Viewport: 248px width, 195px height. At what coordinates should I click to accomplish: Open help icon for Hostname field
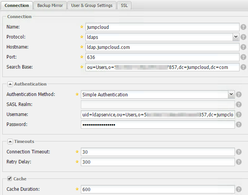[x=243, y=47]
